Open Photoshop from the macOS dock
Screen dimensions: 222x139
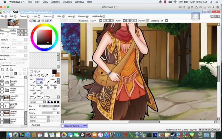point(155,135)
